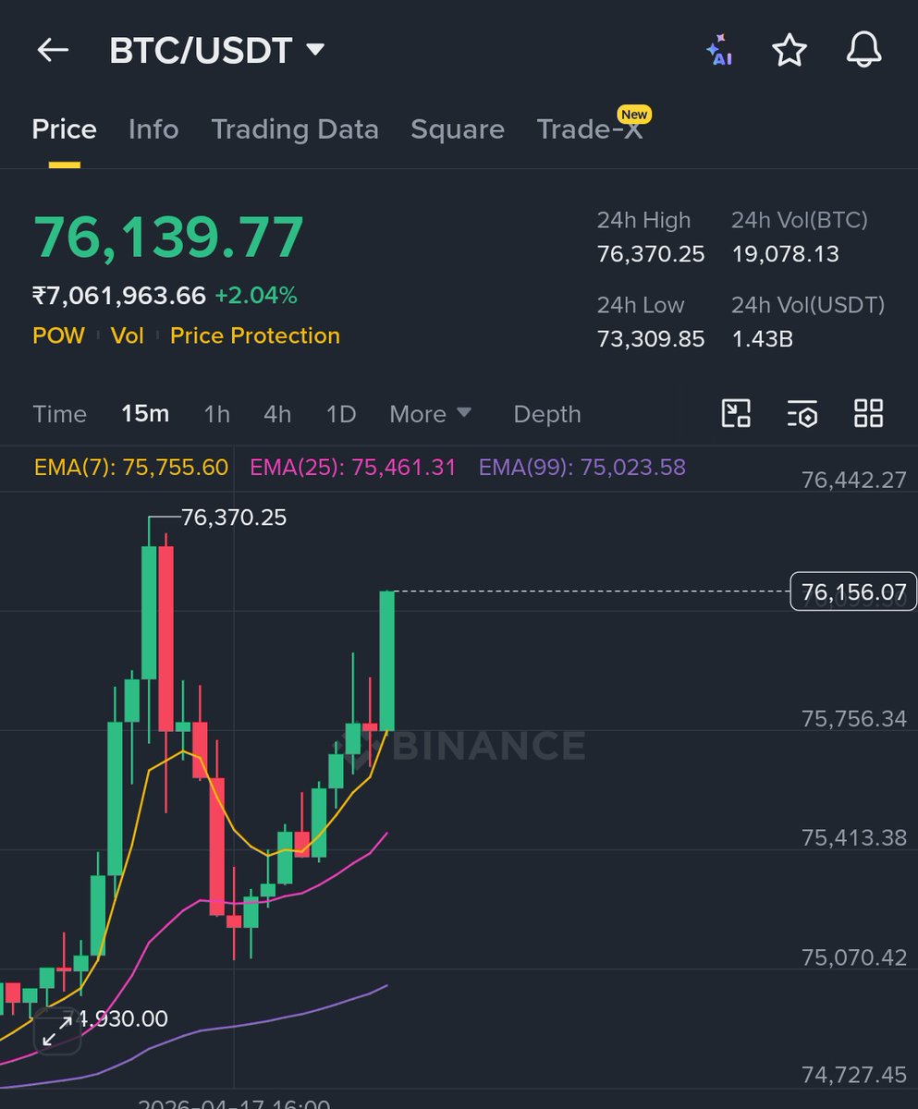This screenshot has width=918, height=1109.
Task: Open the picture-in-picture chart icon
Action: coord(736,413)
